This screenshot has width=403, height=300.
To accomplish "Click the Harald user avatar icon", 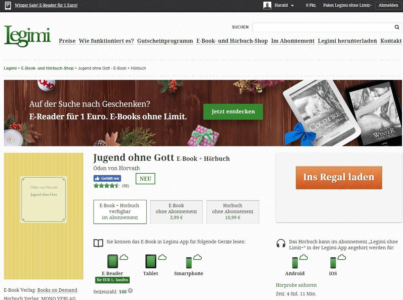I will [x=267, y=5].
